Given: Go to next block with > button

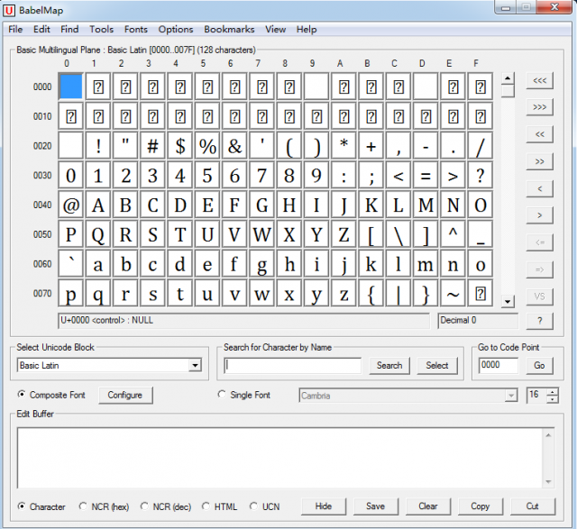Looking at the screenshot, I should 539,215.
